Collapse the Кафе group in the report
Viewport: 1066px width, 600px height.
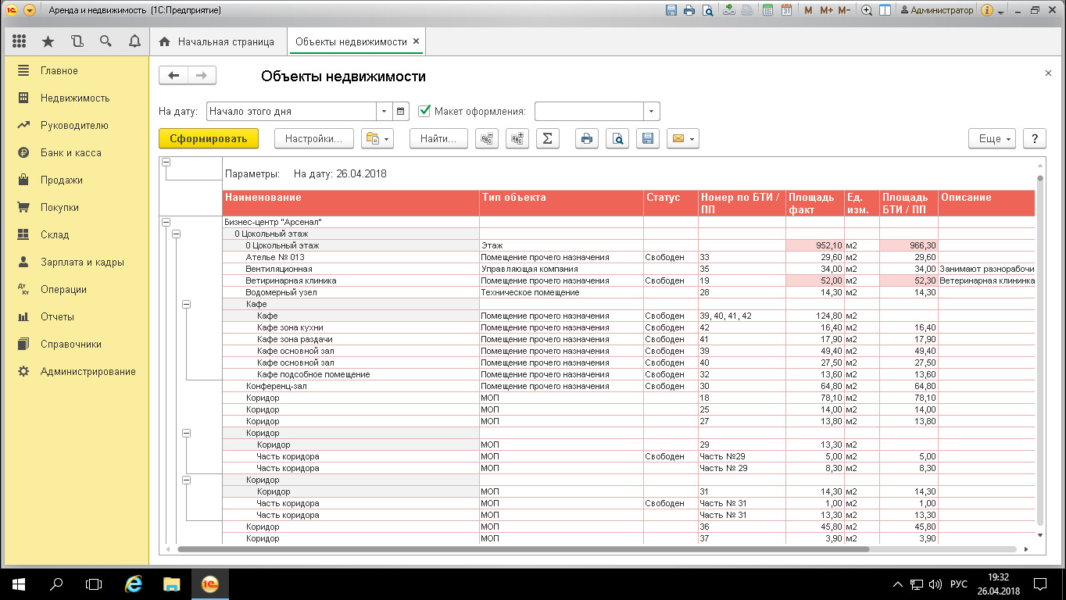(x=186, y=304)
